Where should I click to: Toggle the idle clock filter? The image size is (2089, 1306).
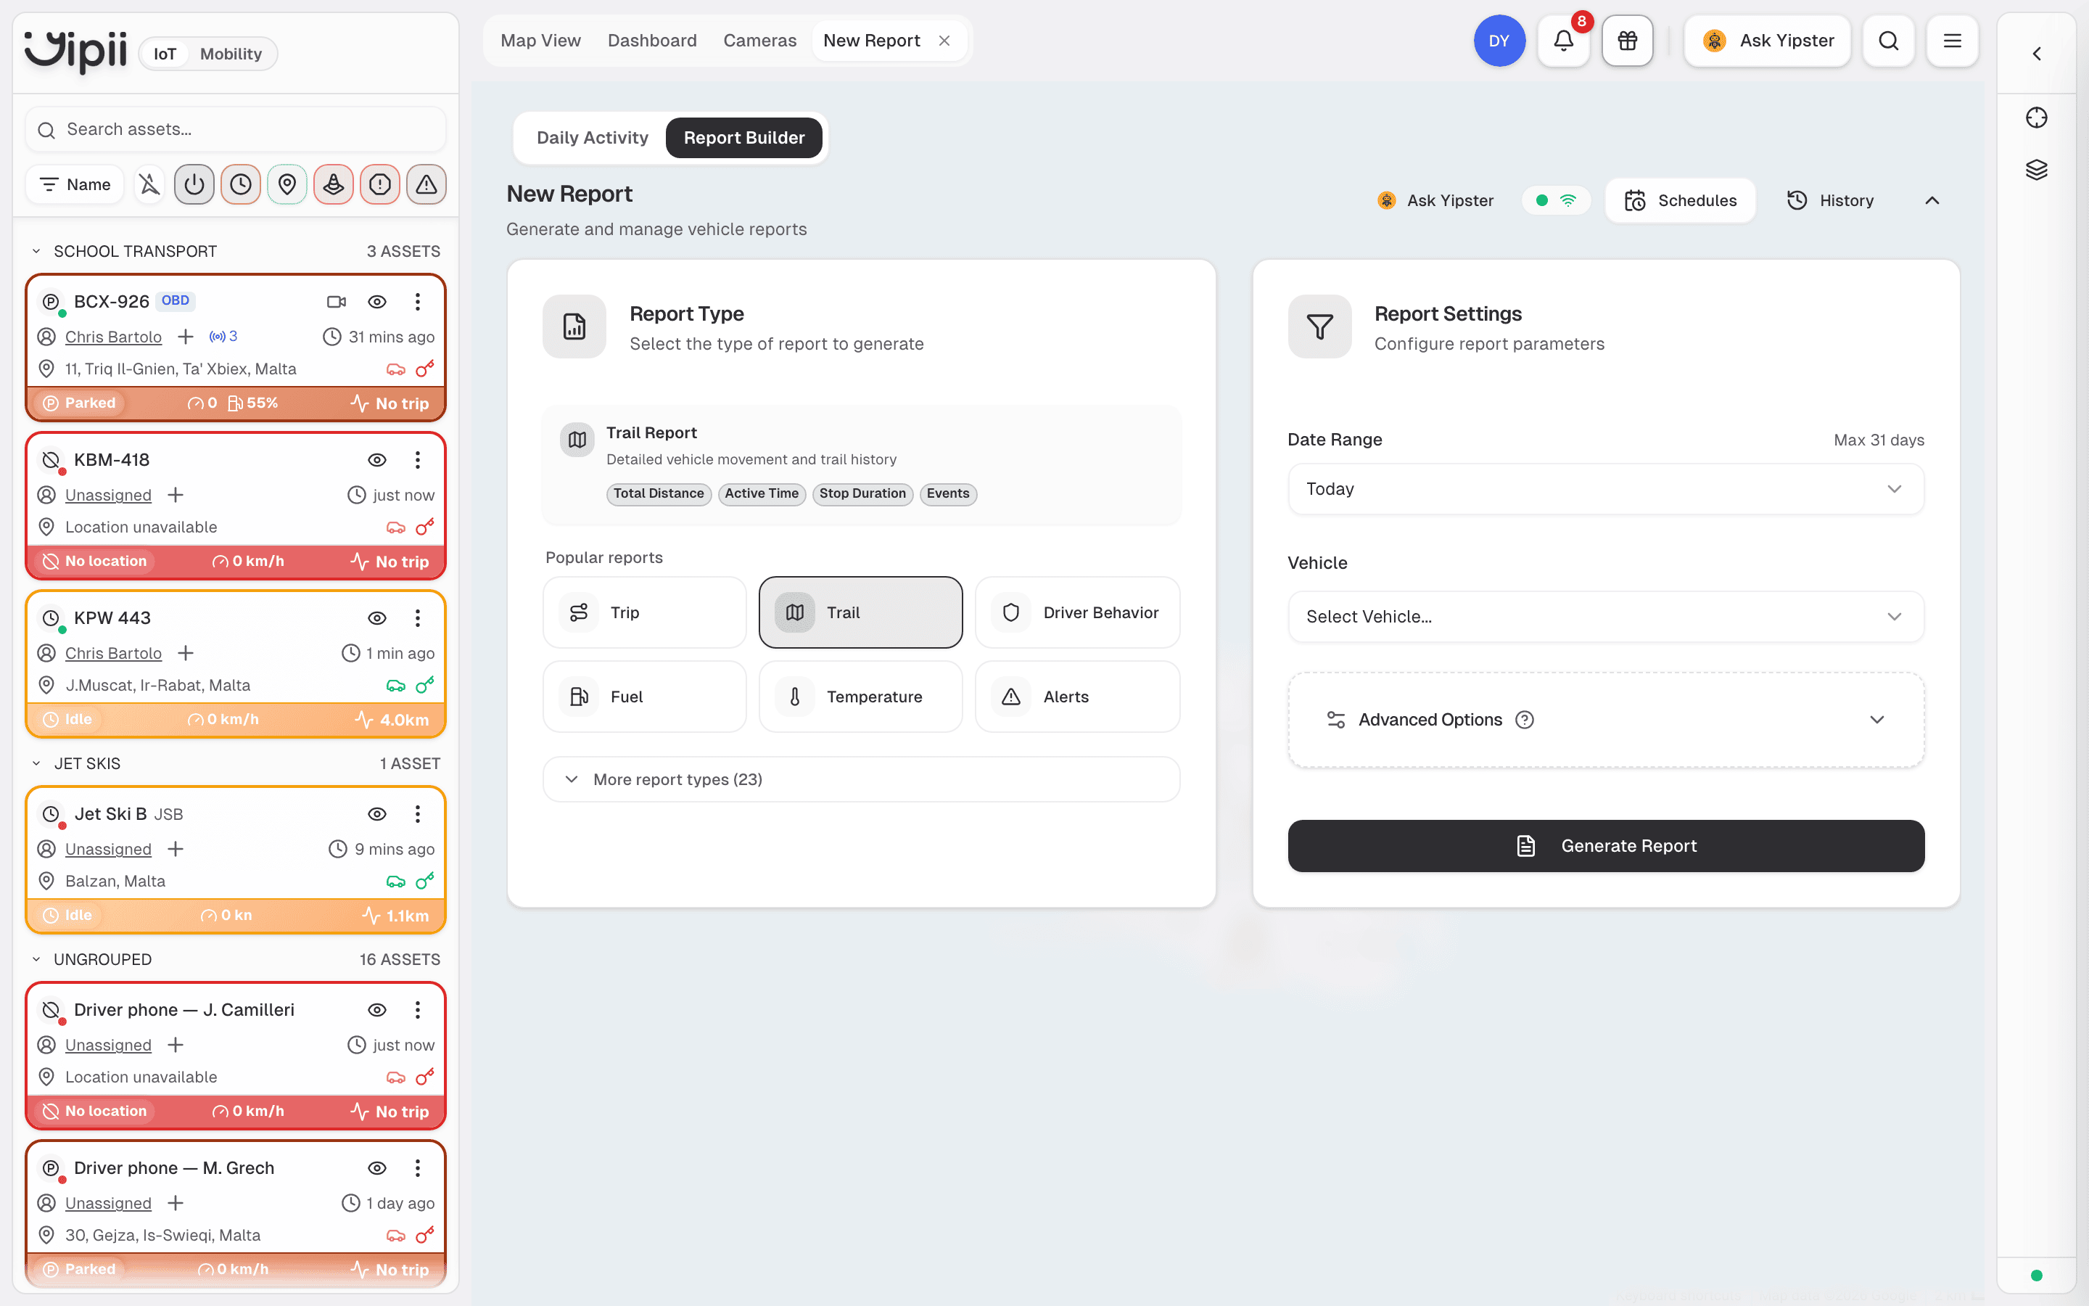(241, 184)
